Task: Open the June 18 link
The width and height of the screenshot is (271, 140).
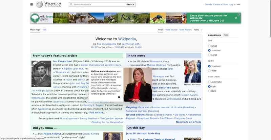Action: pyautogui.click(x=131, y=134)
